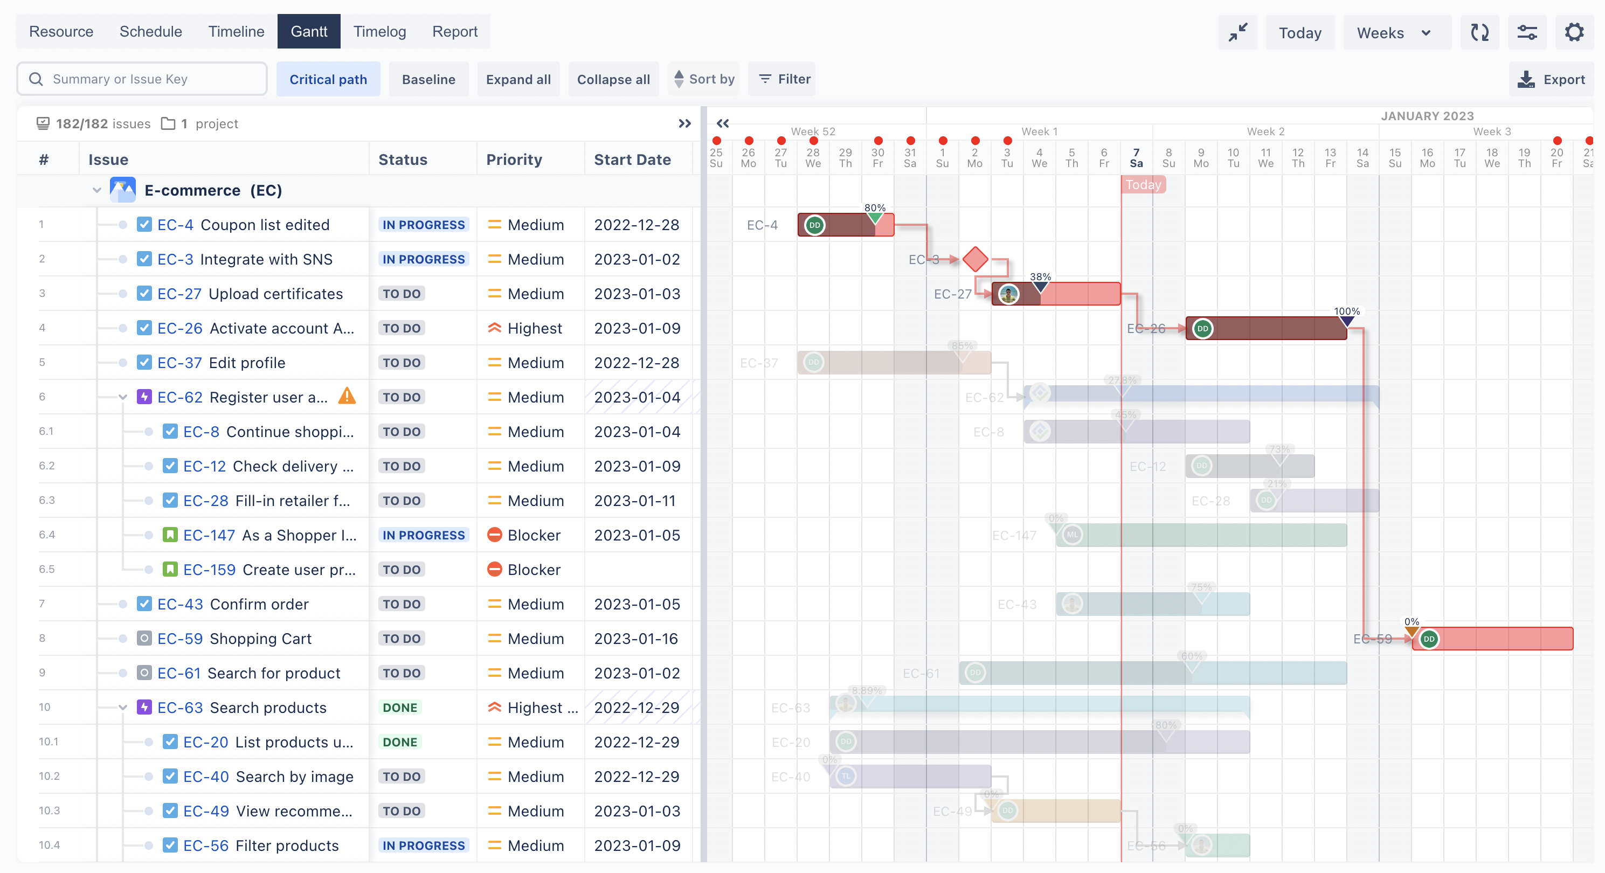Toggle the Baseline view
This screenshot has height=873, width=1605.
tap(428, 79)
